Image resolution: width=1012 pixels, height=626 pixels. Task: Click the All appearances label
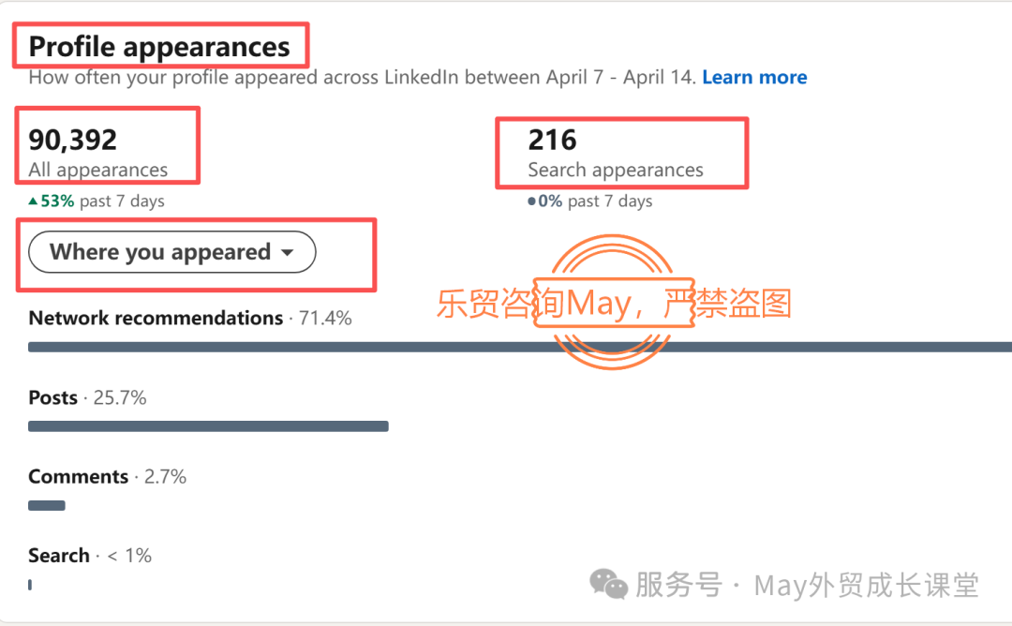[98, 170]
